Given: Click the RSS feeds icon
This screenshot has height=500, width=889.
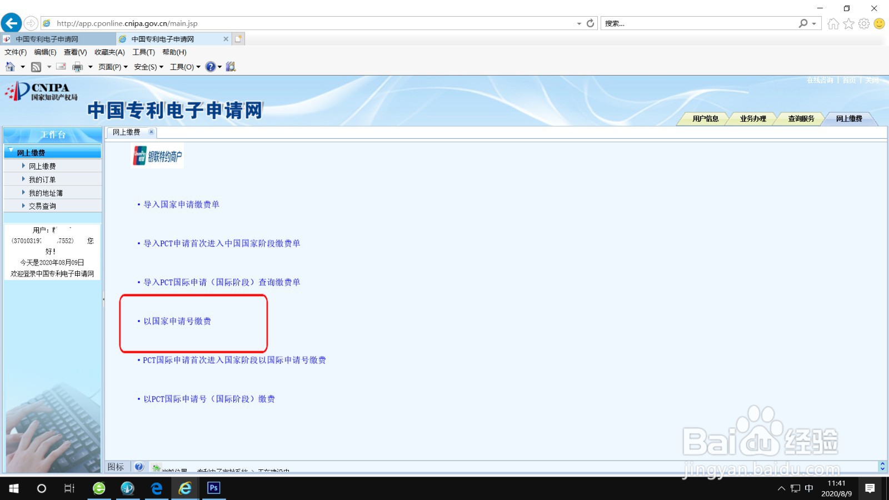Looking at the screenshot, I should point(36,67).
